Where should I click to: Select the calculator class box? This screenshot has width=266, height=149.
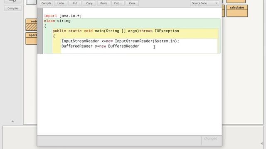point(237,11)
